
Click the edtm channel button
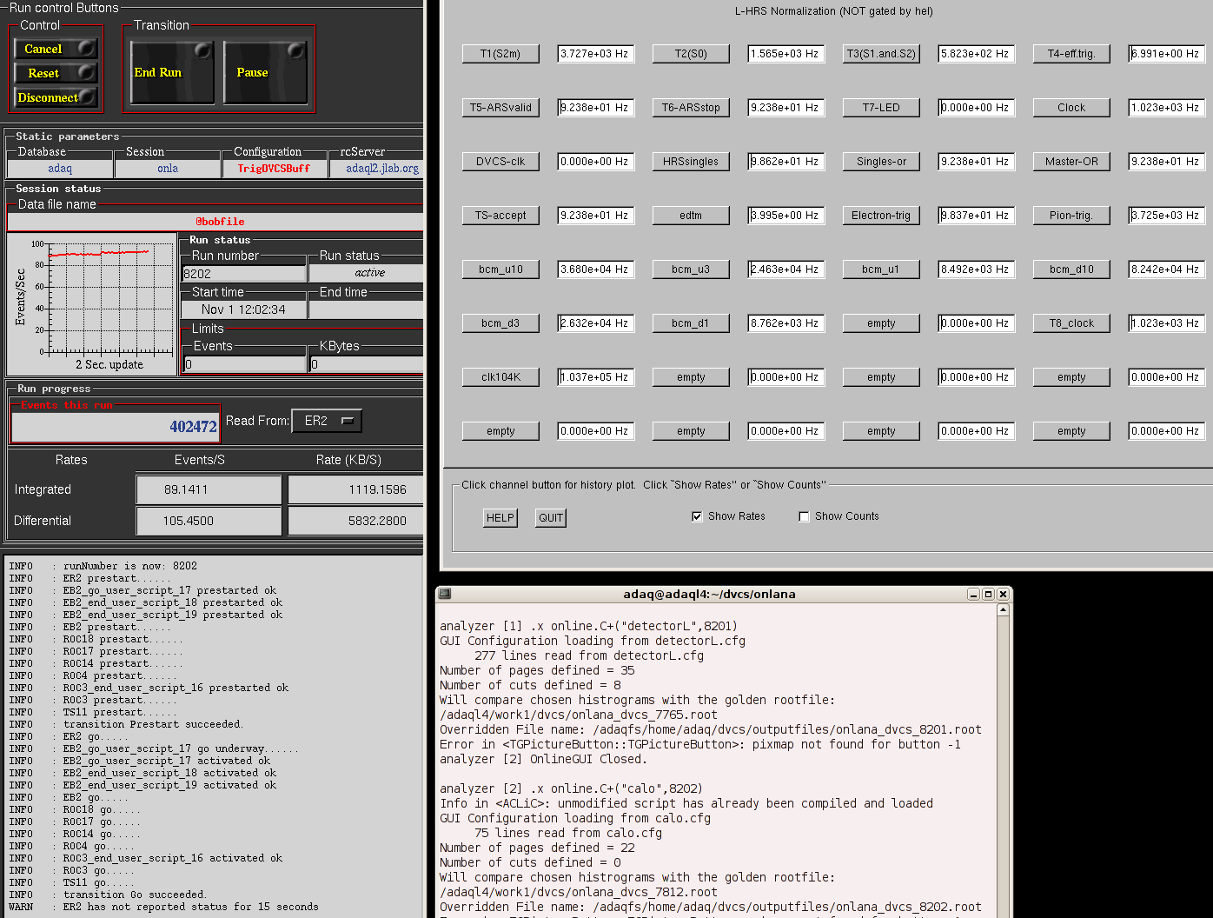coord(691,216)
